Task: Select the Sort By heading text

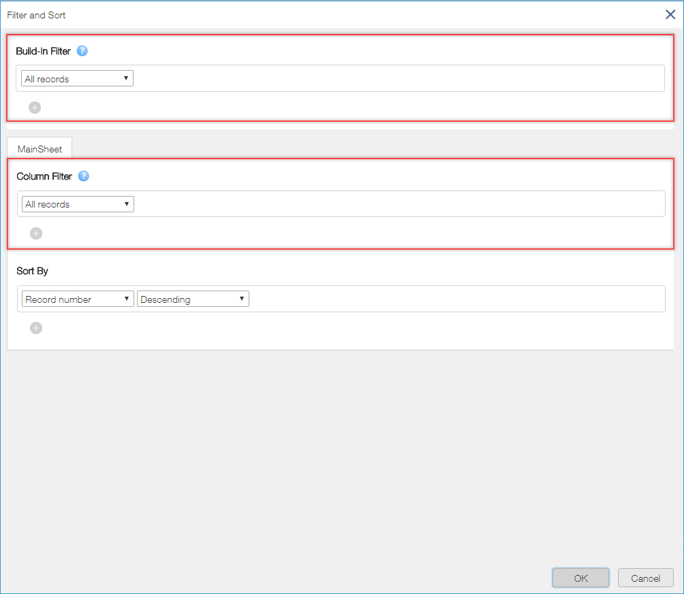Action: (x=32, y=271)
